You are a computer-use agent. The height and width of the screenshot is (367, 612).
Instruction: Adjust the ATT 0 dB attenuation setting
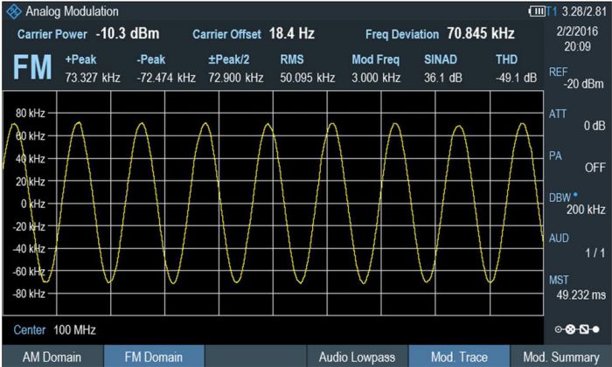click(x=576, y=120)
